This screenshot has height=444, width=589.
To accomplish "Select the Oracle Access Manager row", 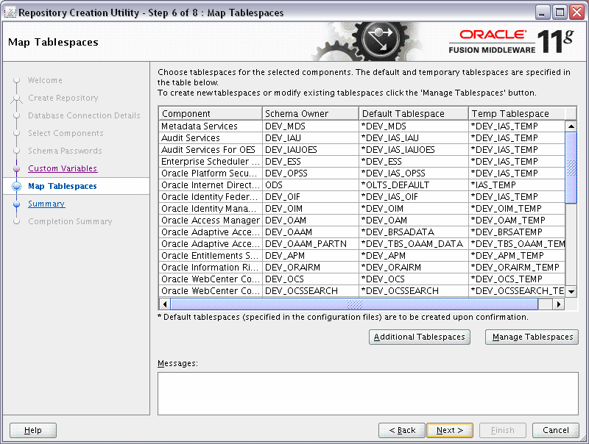I will pos(210,220).
